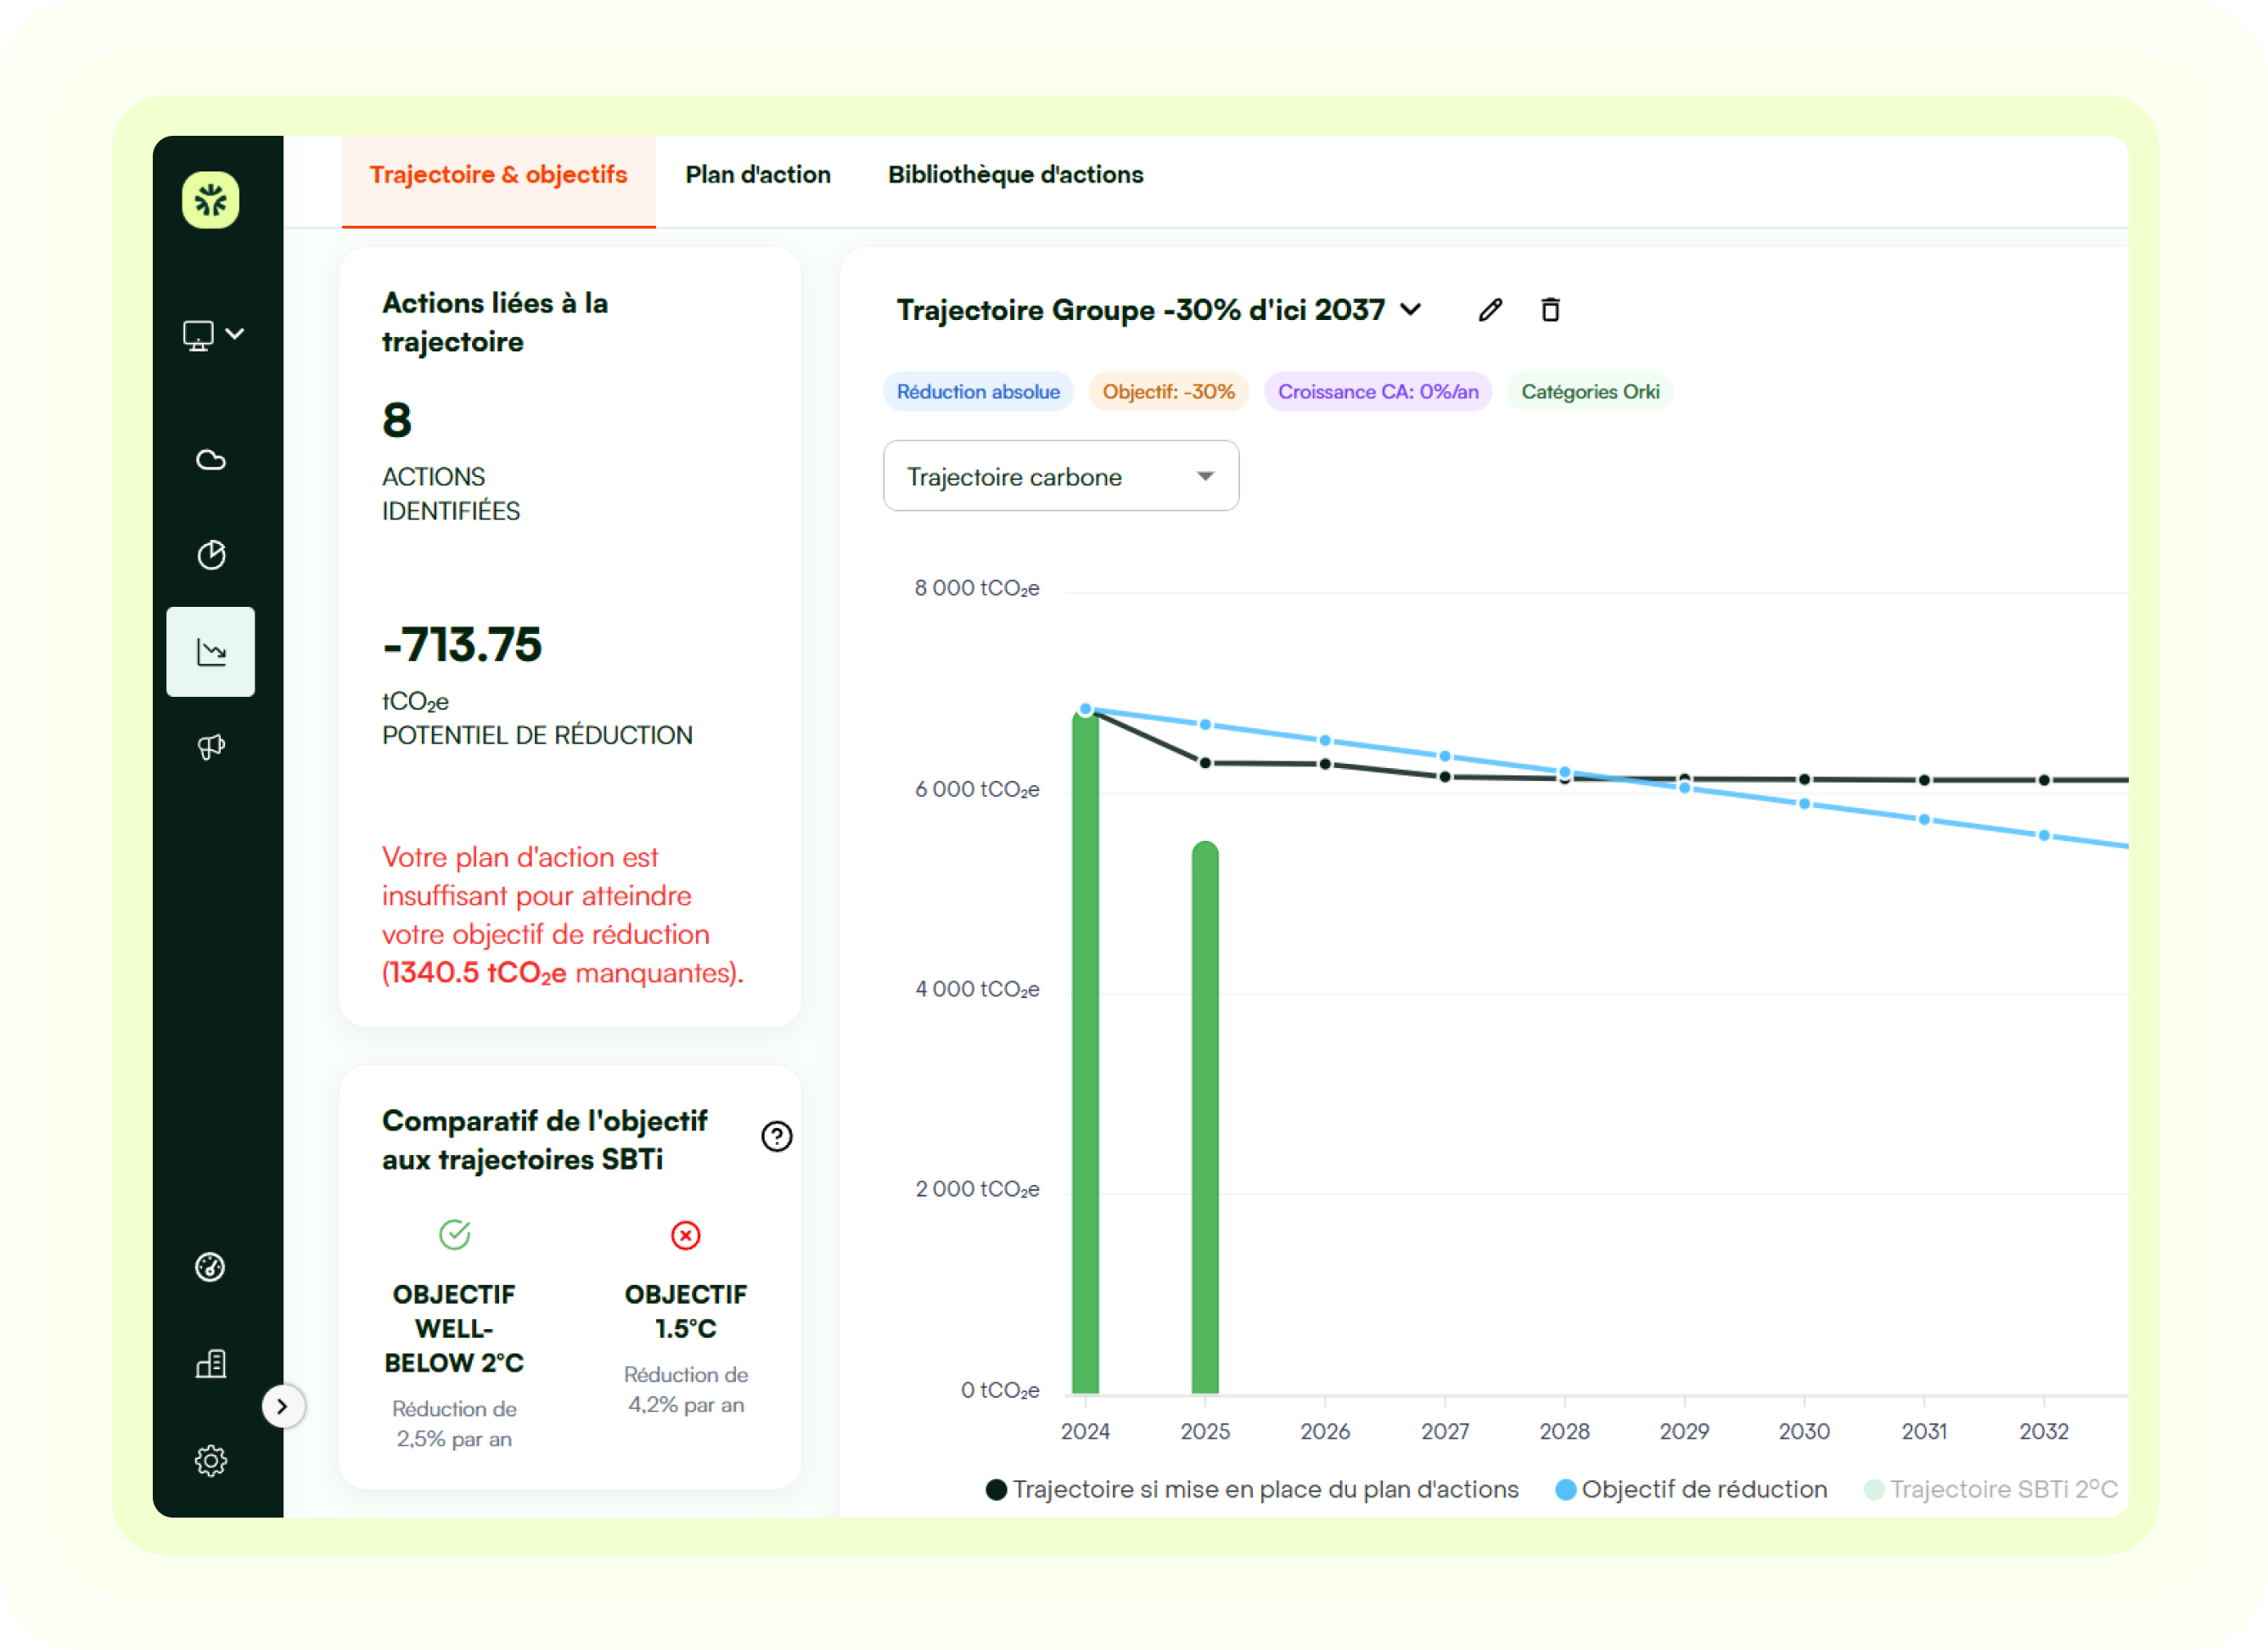Image resolution: width=2268 pixels, height=1650 pixels.
Task: Toggle the 'Objectif de réduction' legend entry
Action: coord(1692,1489)
